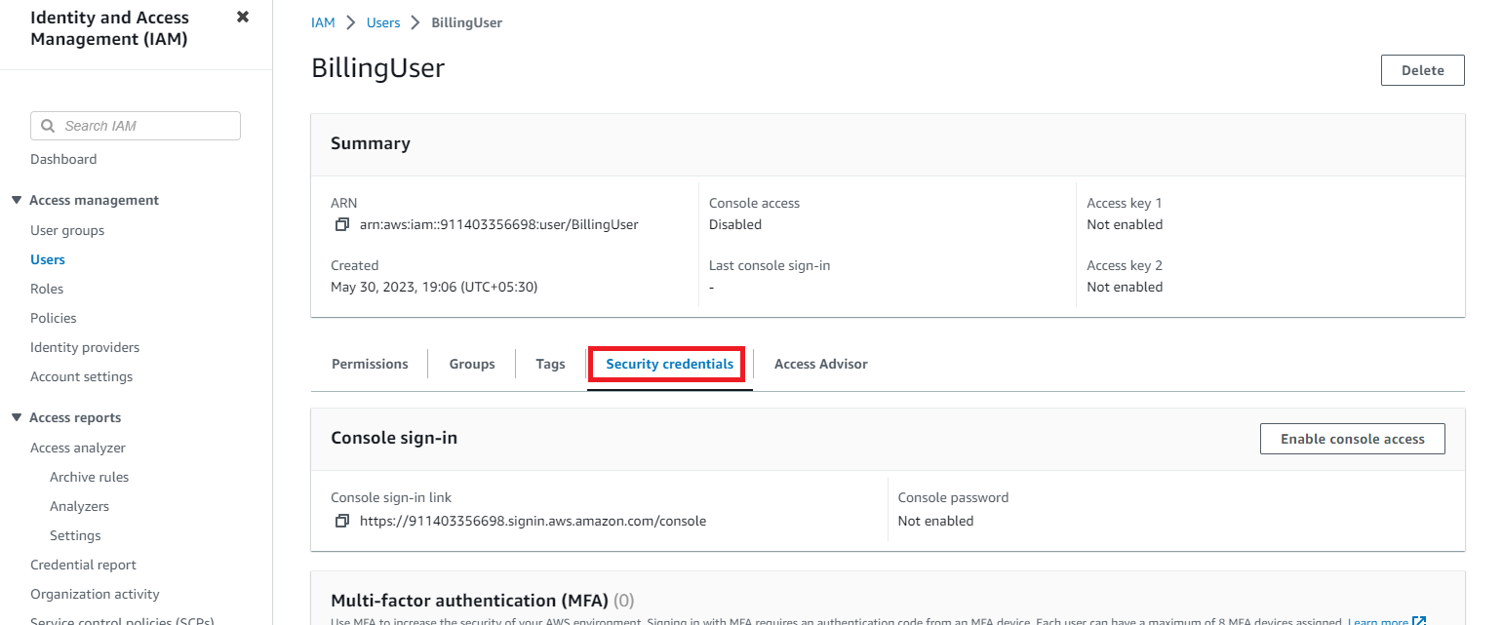Image resolution: width=1503 pixels, height=625 pixels.
Task: Open Policies in the sidebar
Action: click(54, 318)
